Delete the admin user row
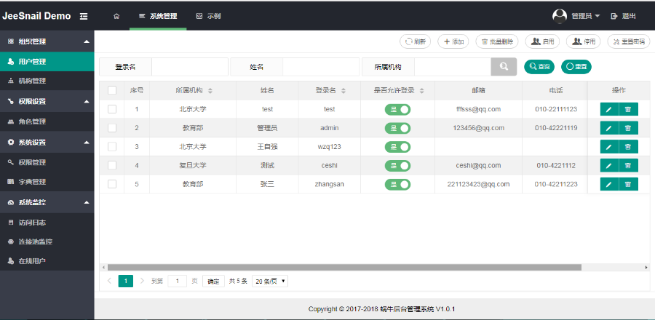This screenshot has width=655, height=320. (628, 128)
